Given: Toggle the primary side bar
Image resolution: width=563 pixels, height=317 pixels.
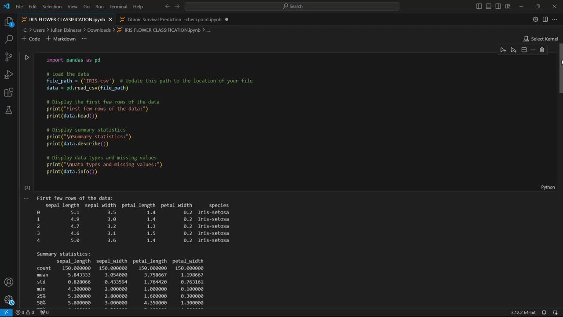Looking at the screenshot, I should pyautogui.click(x=479, y=6).
